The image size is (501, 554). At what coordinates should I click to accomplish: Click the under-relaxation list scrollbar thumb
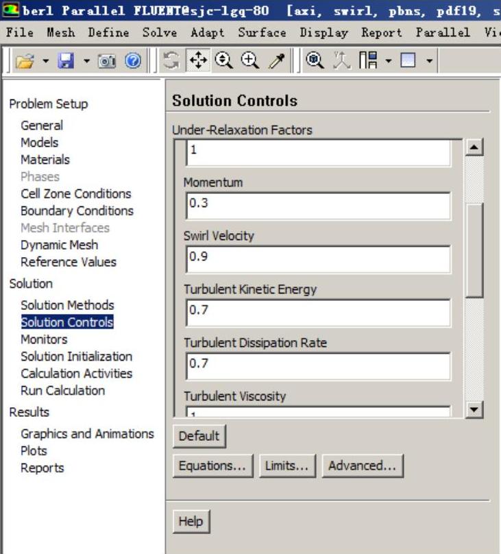click(x=474, y=250)
